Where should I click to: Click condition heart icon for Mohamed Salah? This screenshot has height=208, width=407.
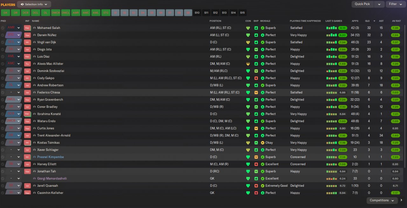pos(248,28)
